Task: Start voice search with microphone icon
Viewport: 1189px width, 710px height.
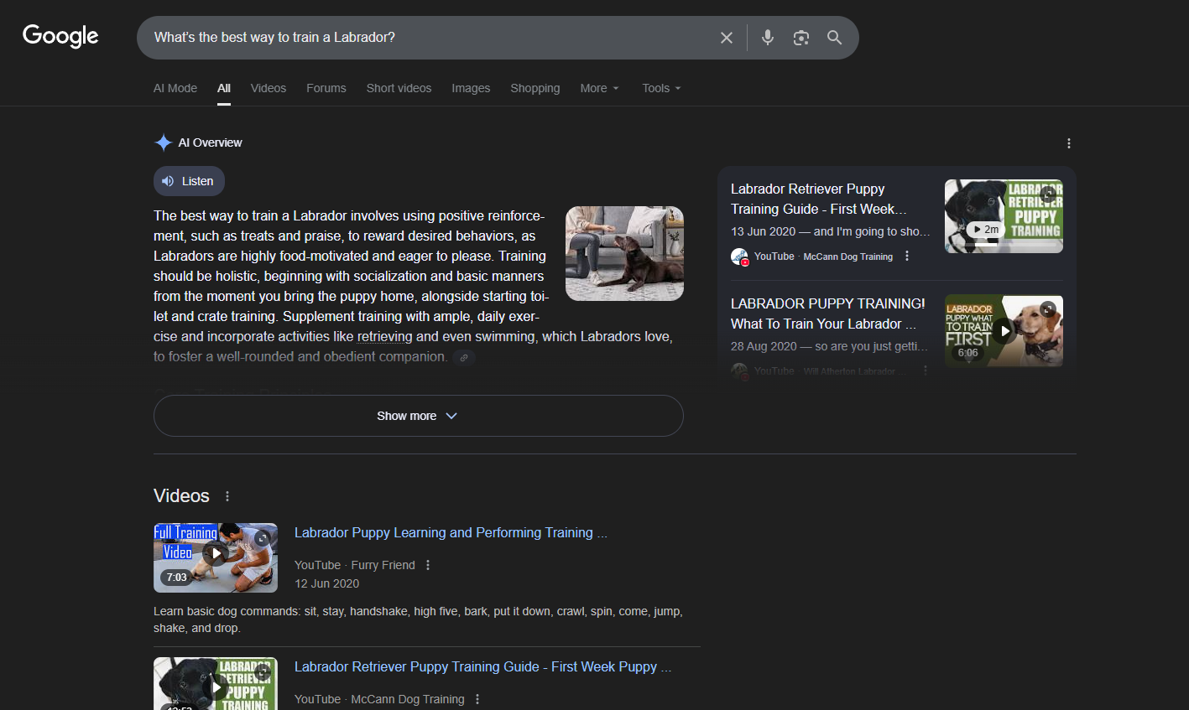Action: (767, 38)
